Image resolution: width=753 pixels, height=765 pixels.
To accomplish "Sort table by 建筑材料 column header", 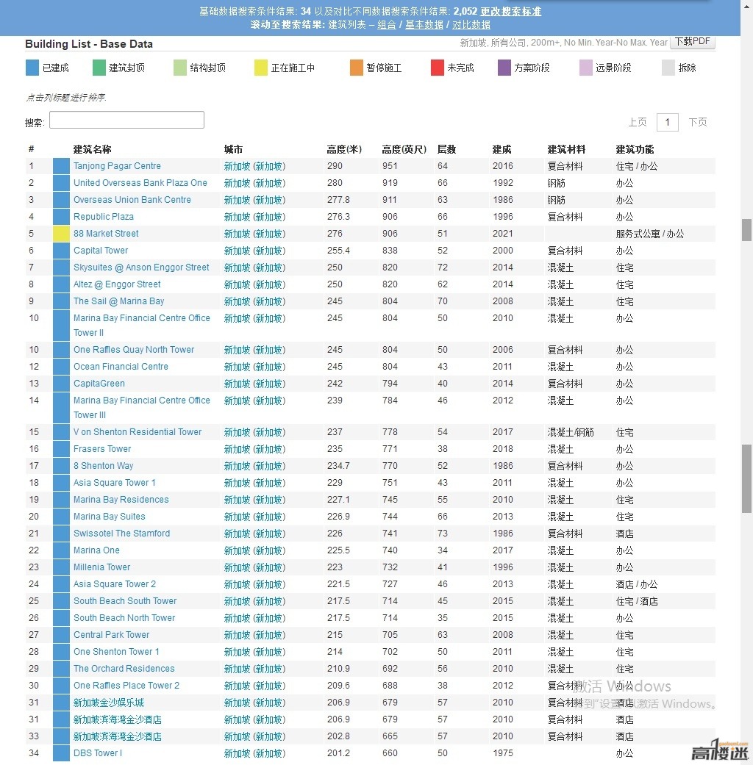I will click(566, 149).
